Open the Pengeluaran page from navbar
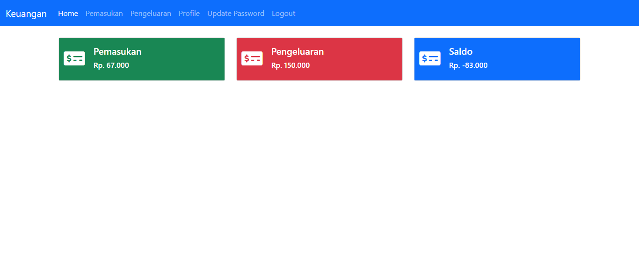Image resolution: width=639 pixels, height=280 pixels. click(151, 14)
